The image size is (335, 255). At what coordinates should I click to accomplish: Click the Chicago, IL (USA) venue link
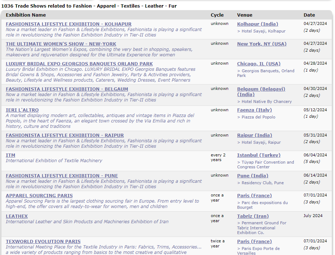(259, 64)
